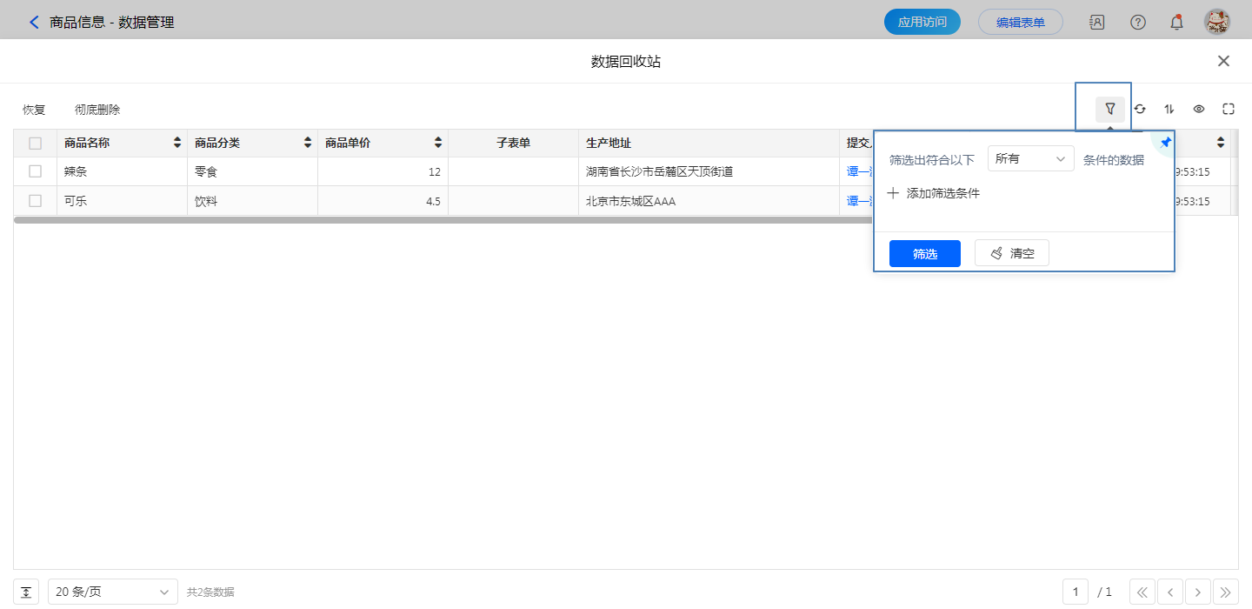Expand the 20 条/页 page size dropdown
Screen dimensions: 1252x609
coord(112,592)
